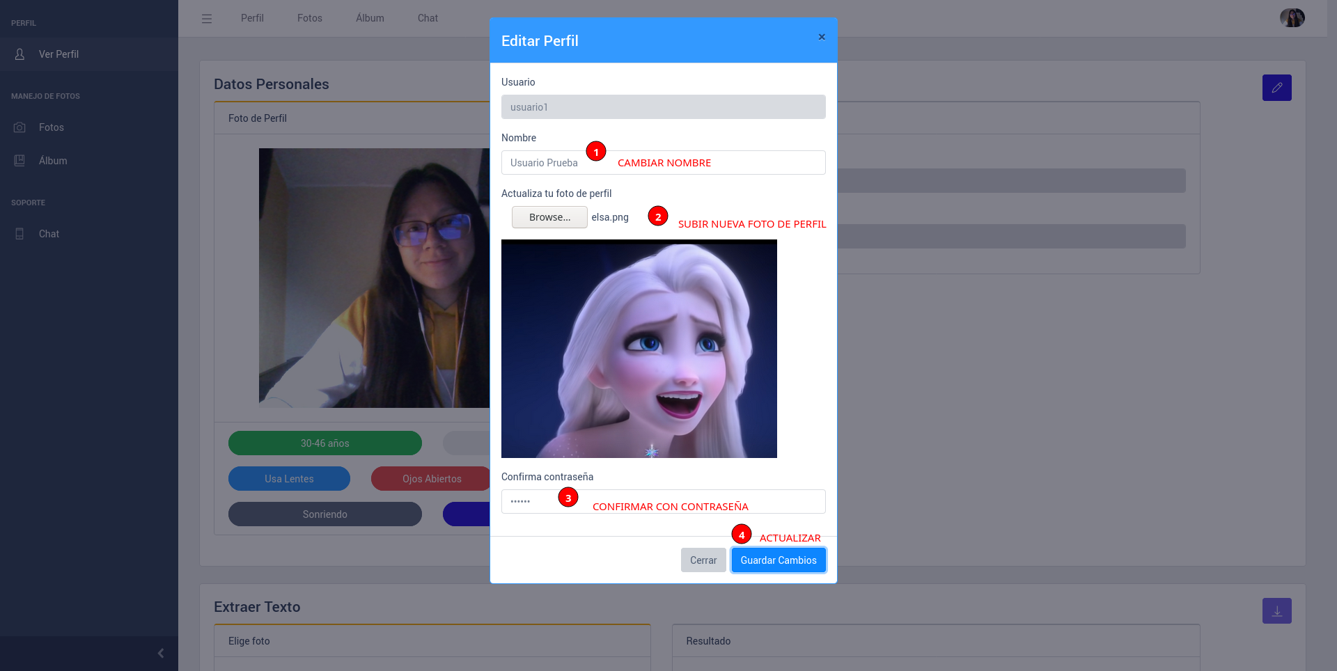Click the Ojos Abiertos red tag

[x=432, y=479]
